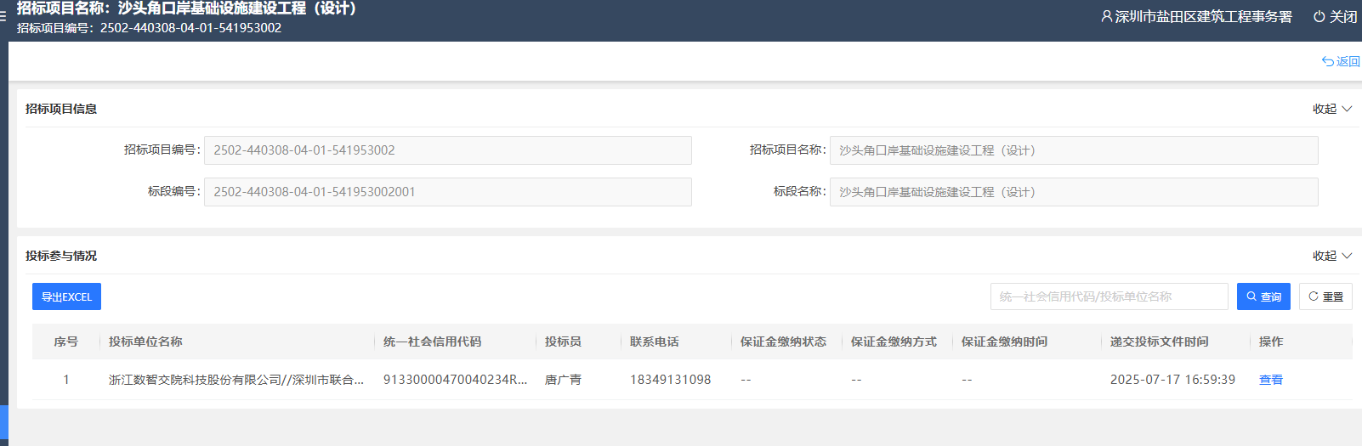Viewport: 1362px width, 446px height.
Task: Click the 浙江数智交院 company name cell
Action: [x=236, y=380]
